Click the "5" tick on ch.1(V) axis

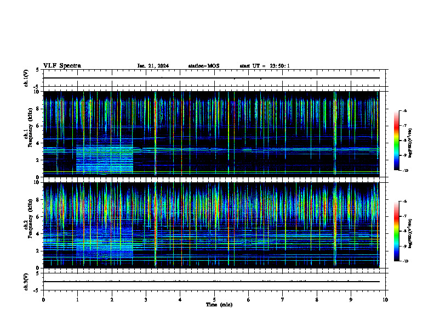38,70
